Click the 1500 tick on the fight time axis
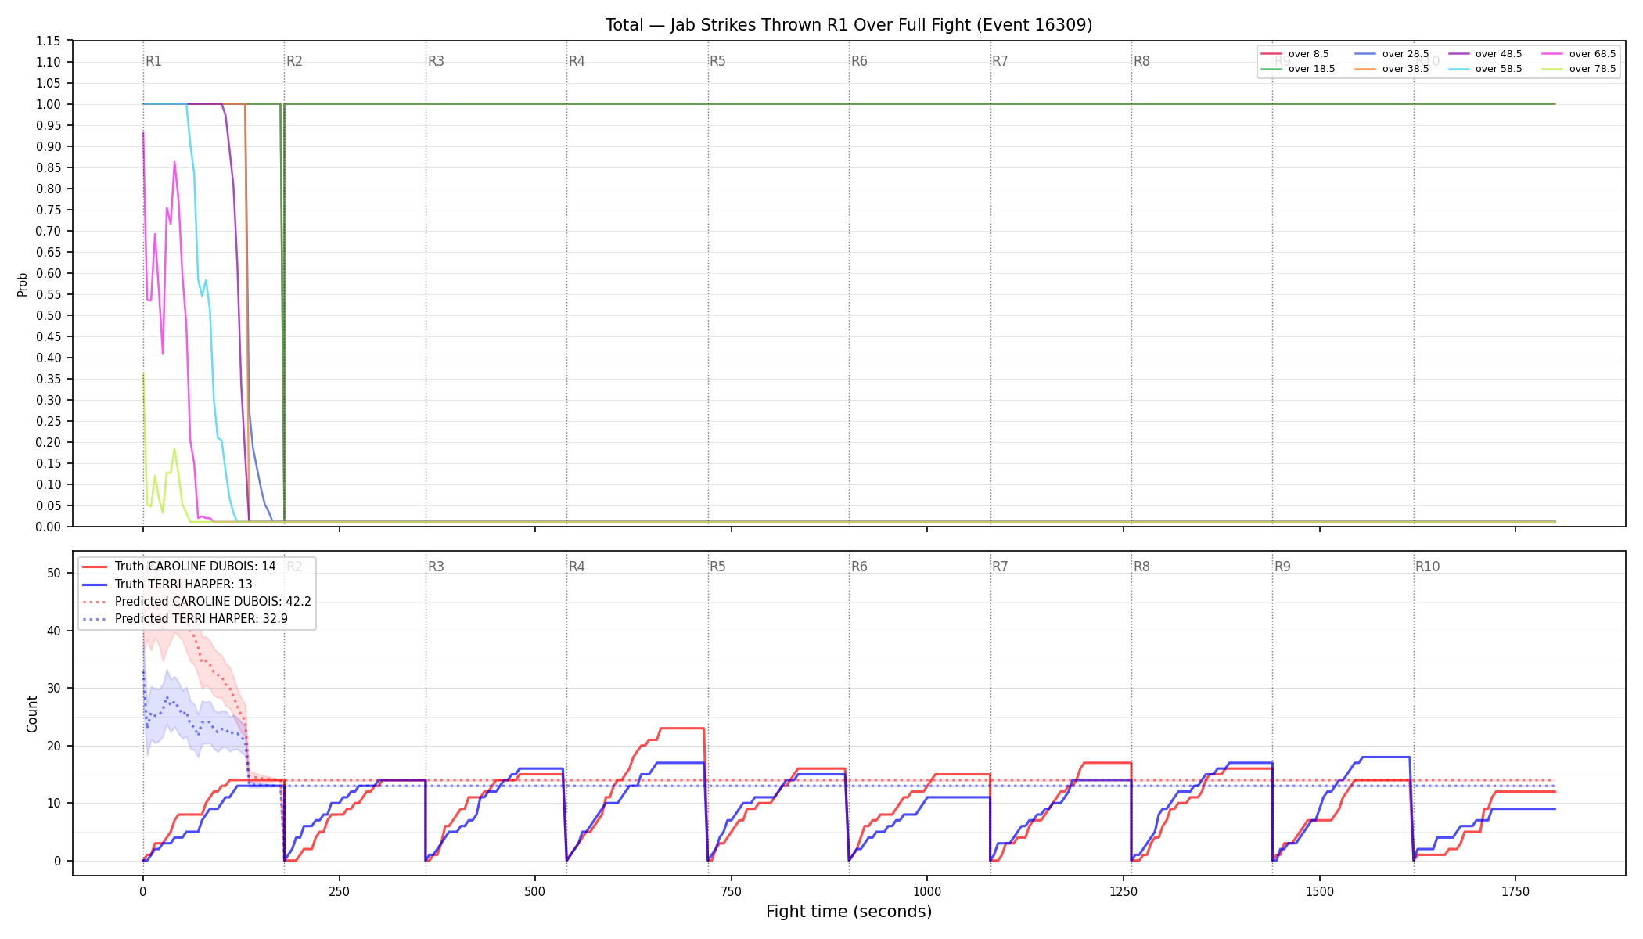This screenshot has width=1643, height=939. coord(1320,891)
